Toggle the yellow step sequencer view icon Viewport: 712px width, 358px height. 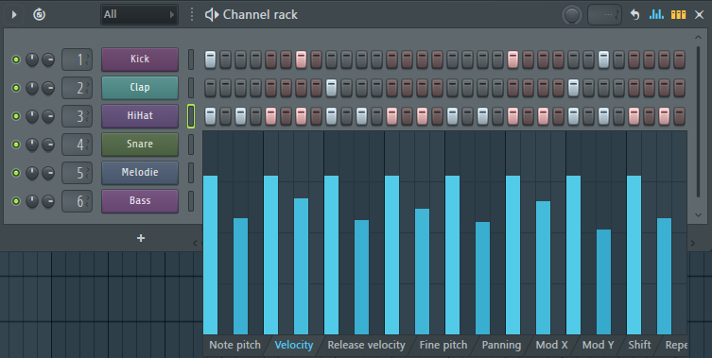678,14
